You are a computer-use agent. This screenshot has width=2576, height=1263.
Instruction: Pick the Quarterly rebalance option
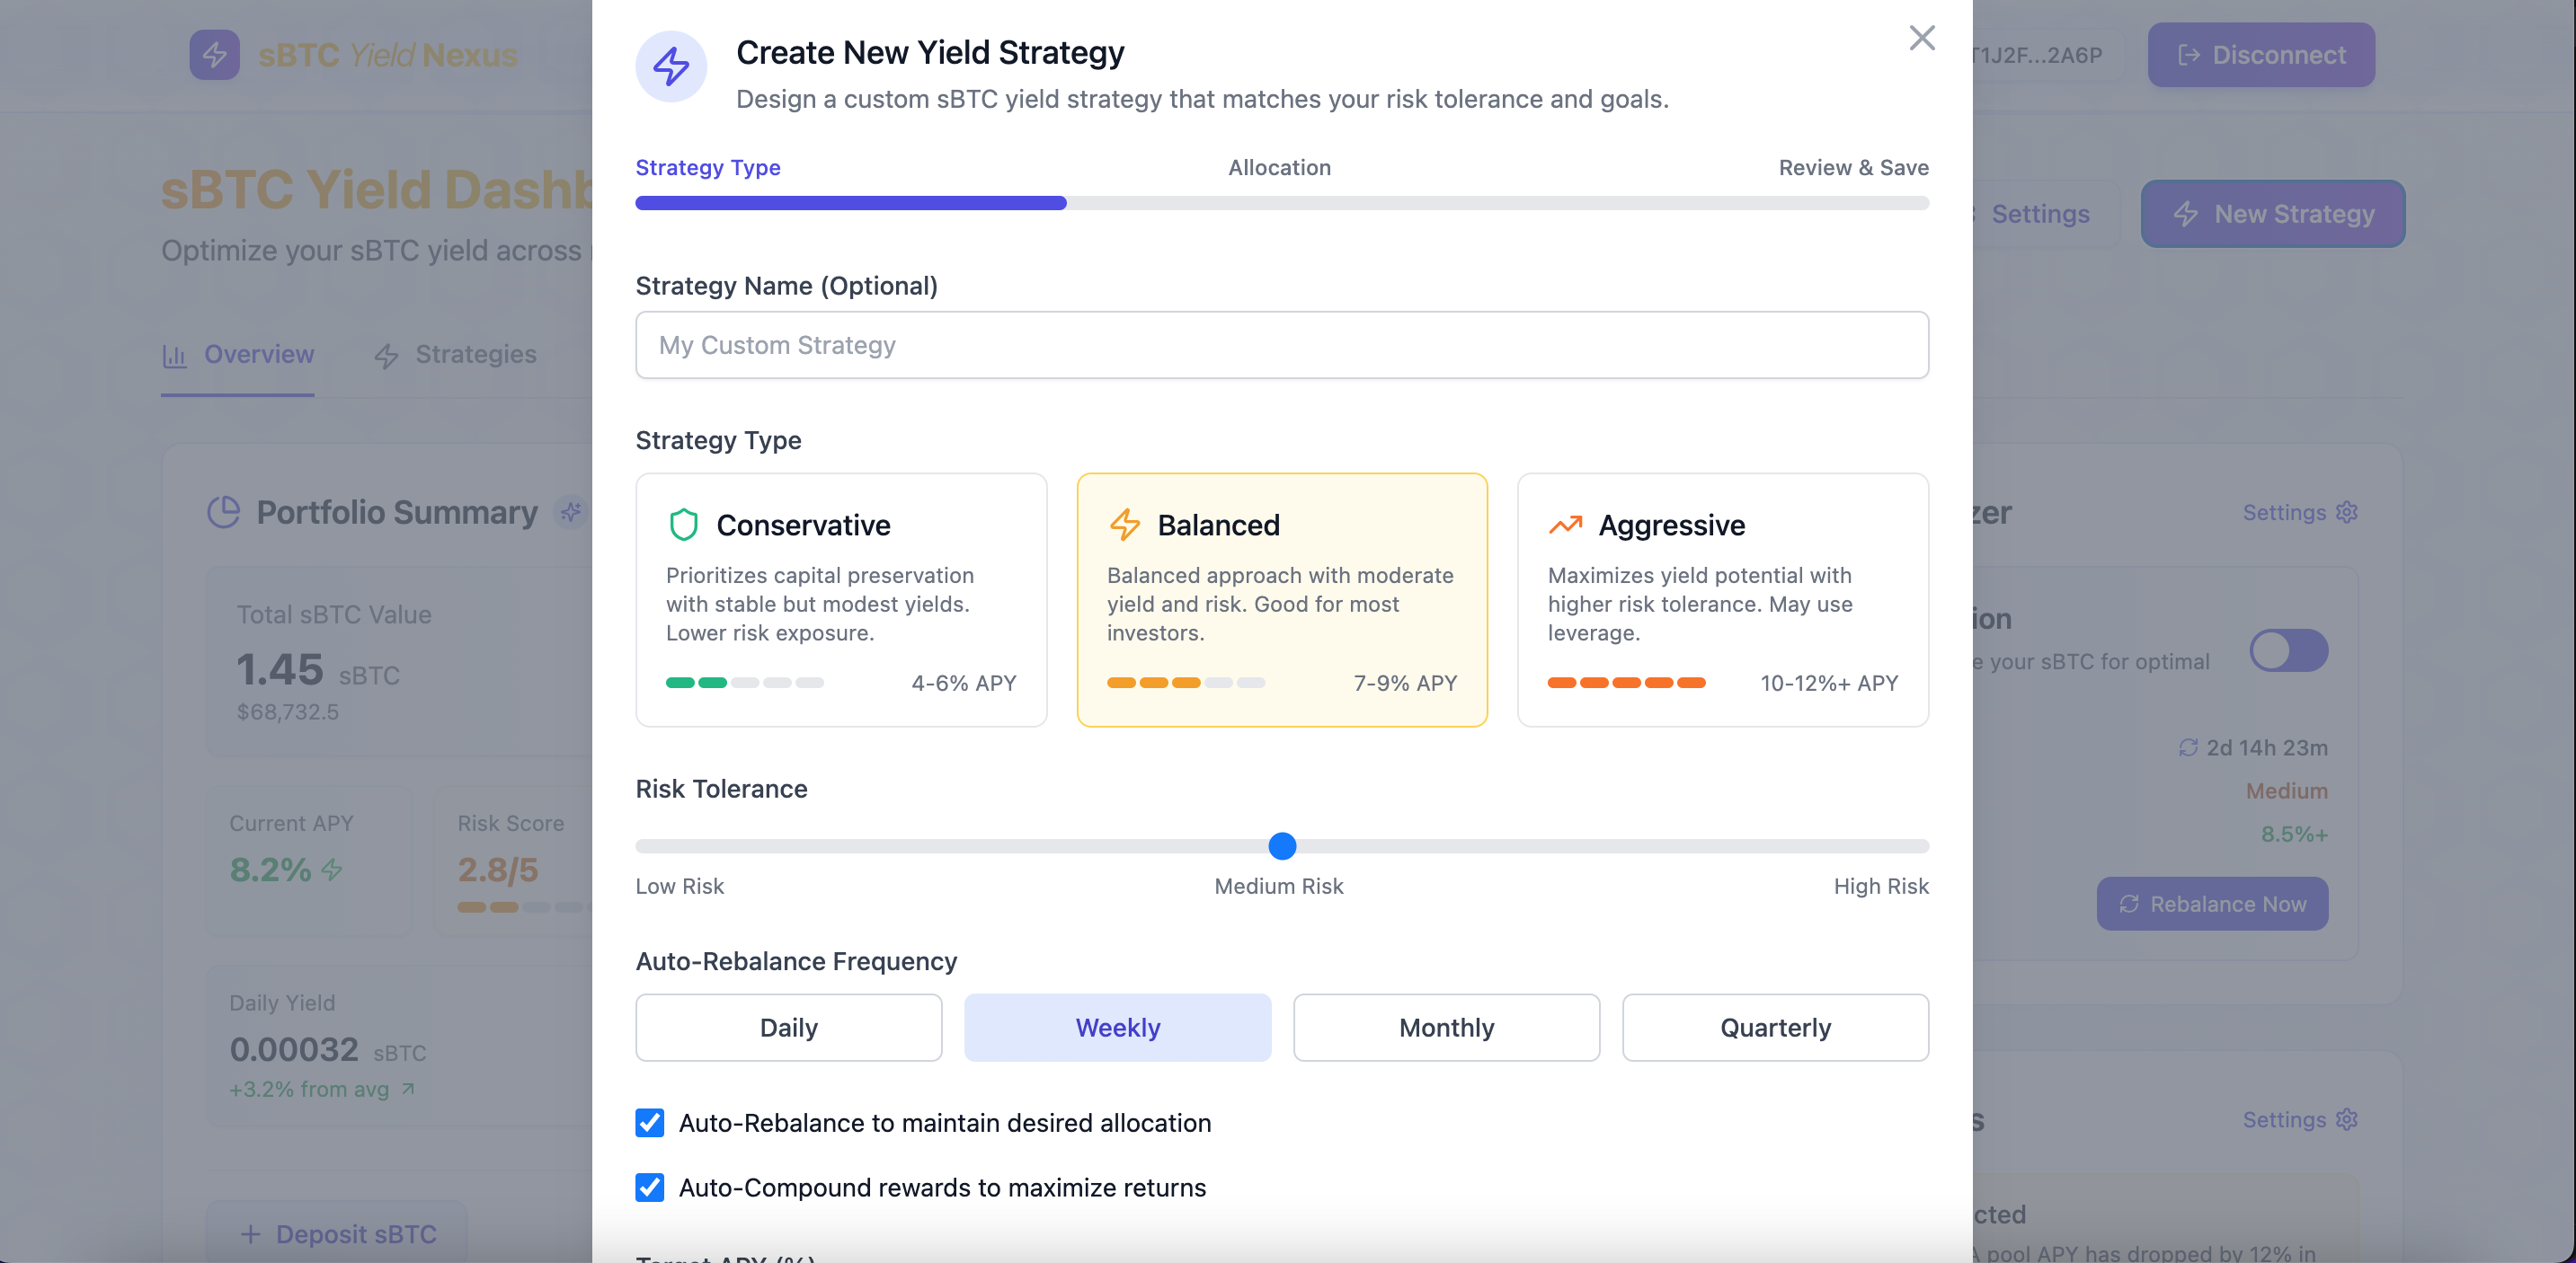1774,1027
